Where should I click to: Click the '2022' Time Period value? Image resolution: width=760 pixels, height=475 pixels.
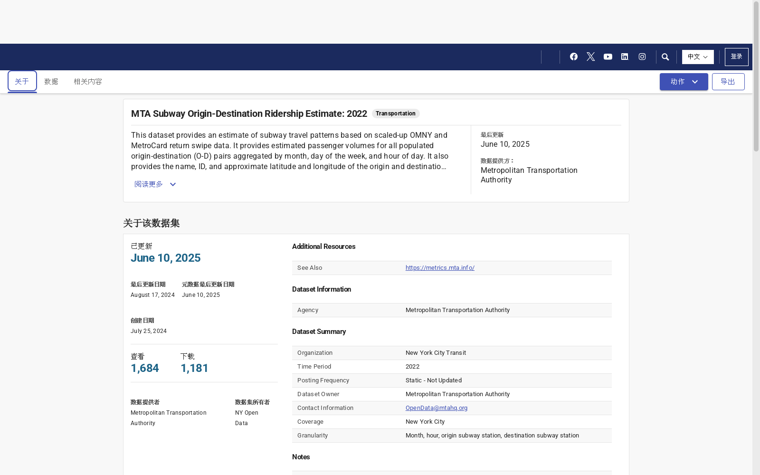pos(412,367)
